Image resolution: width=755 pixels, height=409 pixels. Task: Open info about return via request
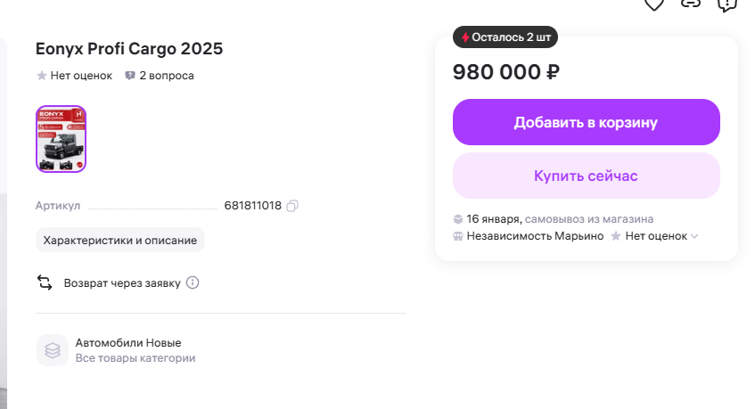193,283
